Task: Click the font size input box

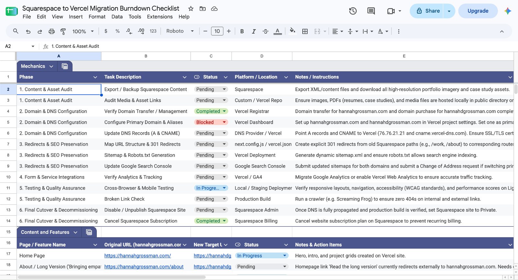Action: click(217, 31)
